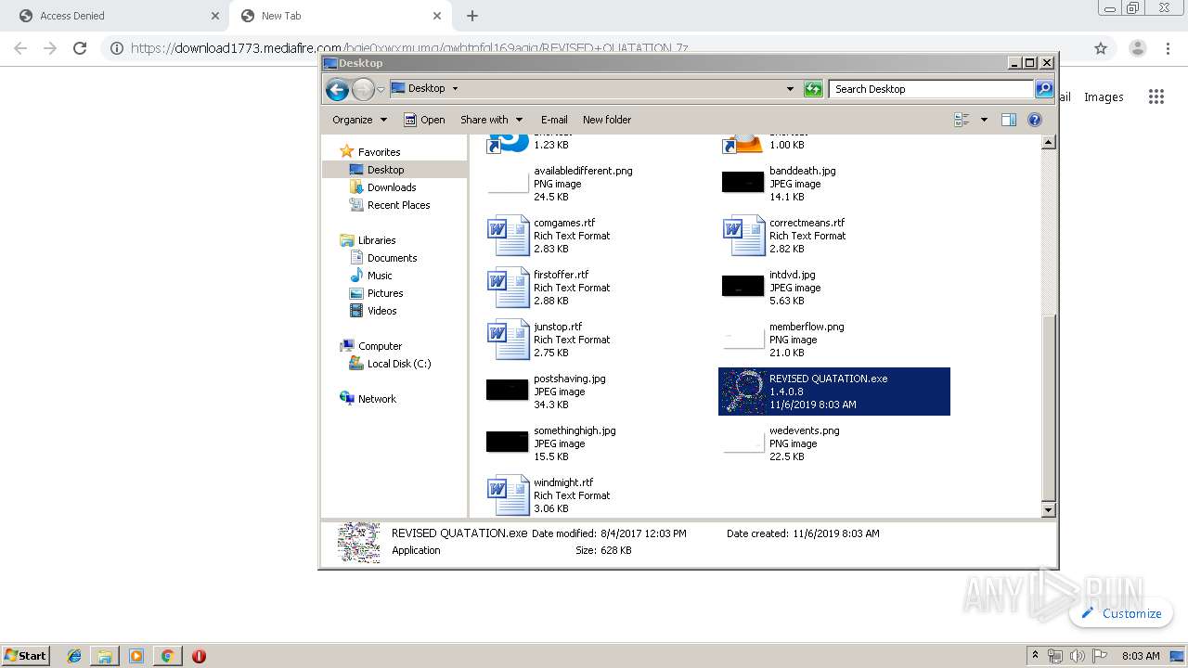
Task: Click inside the Search Desktop field
Action: [931, 89]
